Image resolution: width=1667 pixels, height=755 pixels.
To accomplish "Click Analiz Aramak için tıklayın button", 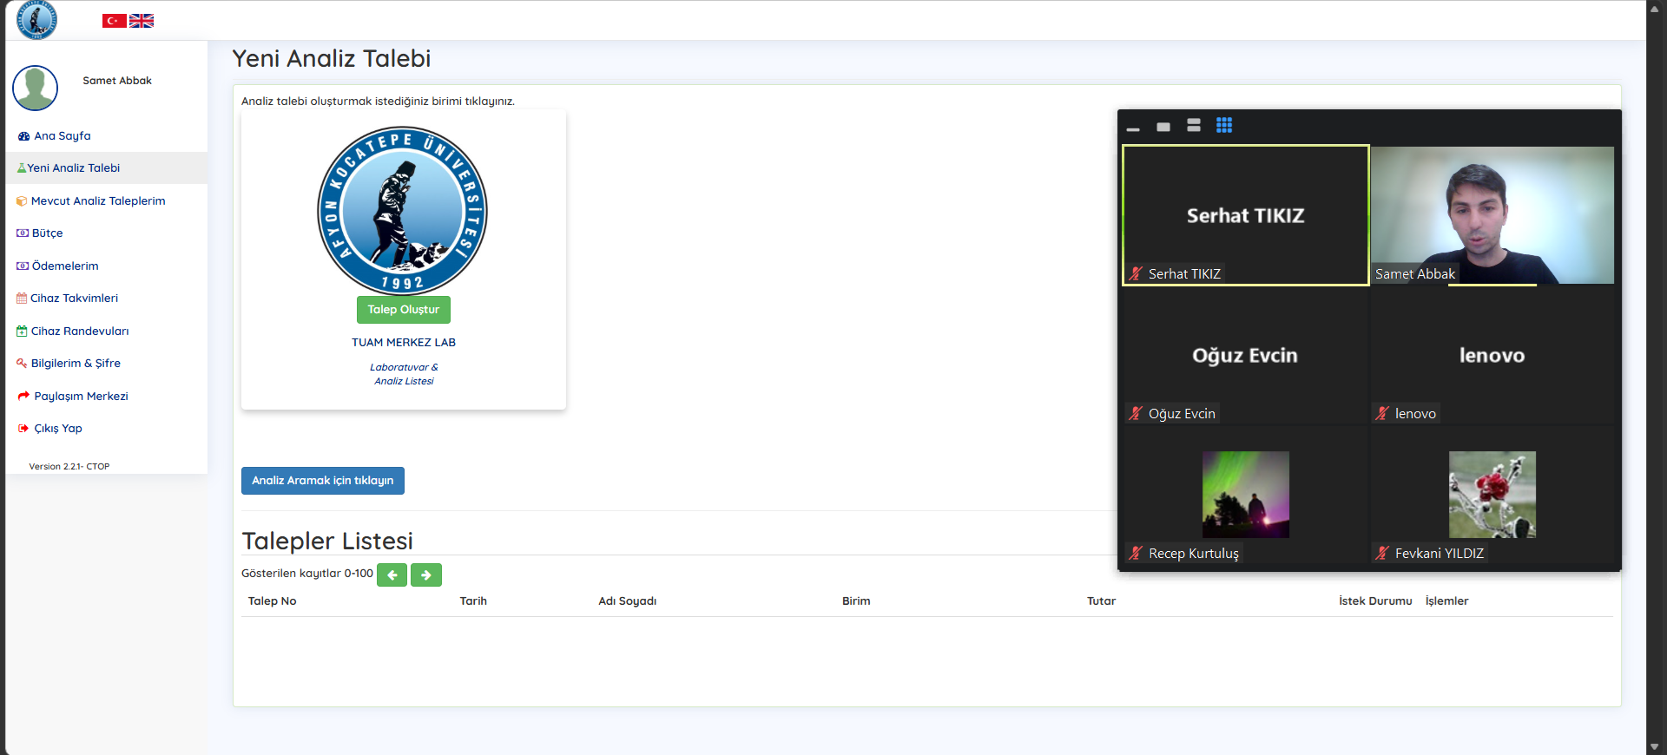I will click(x=323, y=481).
